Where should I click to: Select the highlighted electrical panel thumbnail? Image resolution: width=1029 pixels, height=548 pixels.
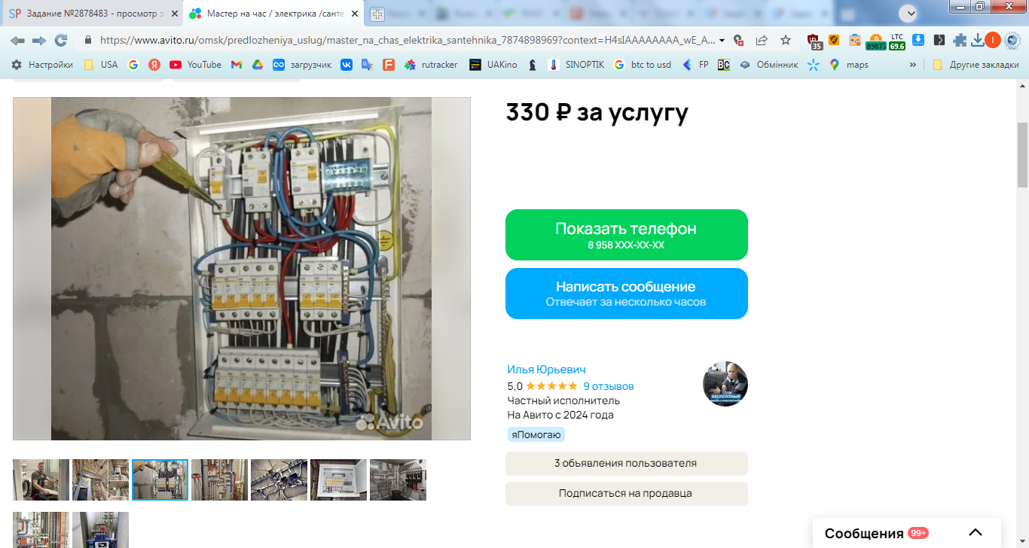point(160,479)
